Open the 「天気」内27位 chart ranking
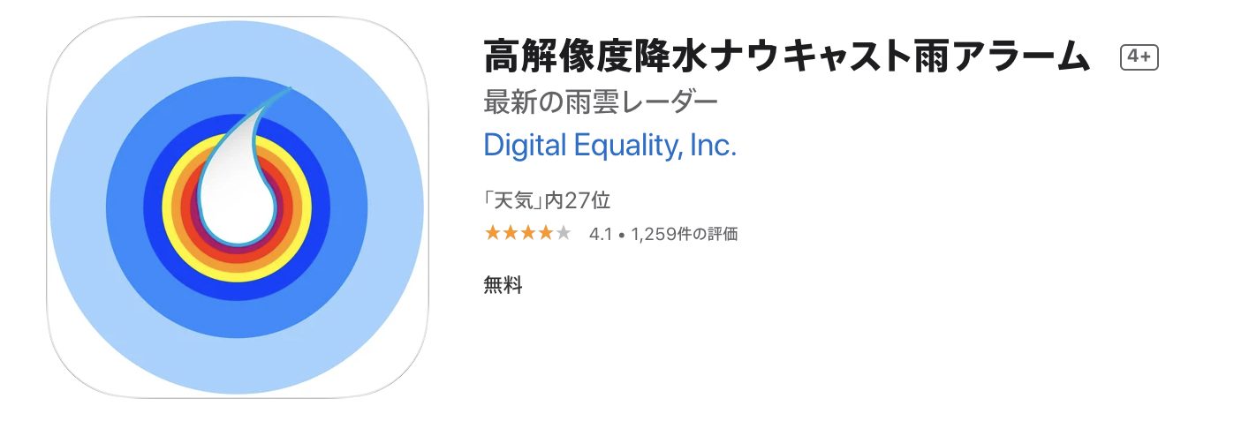 click(547, 201)
